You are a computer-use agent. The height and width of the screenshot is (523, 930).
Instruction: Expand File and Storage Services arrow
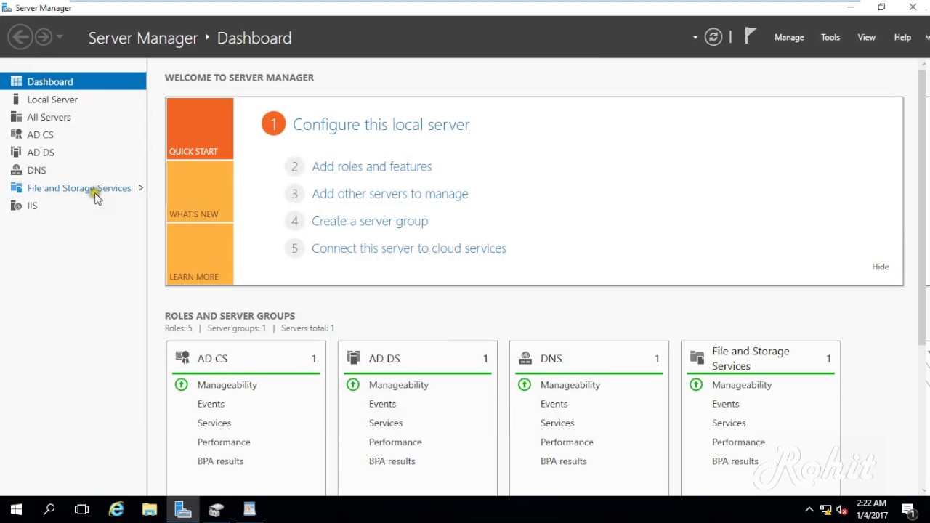click(x=140, y=188)
